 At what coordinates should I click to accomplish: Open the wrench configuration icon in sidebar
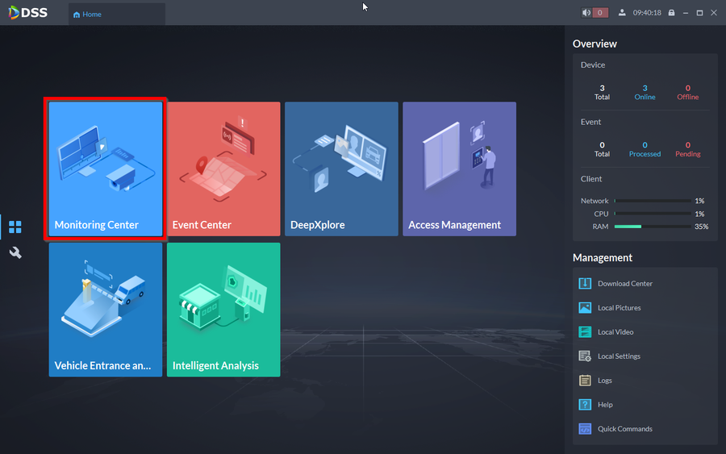tap(15, 253)
